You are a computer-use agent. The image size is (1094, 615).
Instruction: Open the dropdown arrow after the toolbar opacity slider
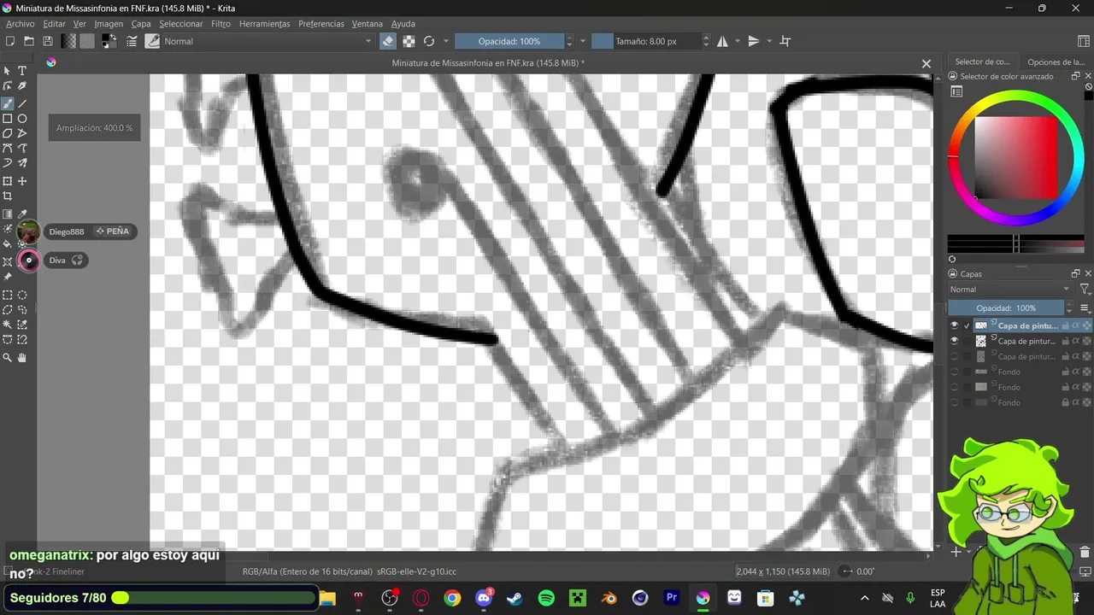point(583,41)
